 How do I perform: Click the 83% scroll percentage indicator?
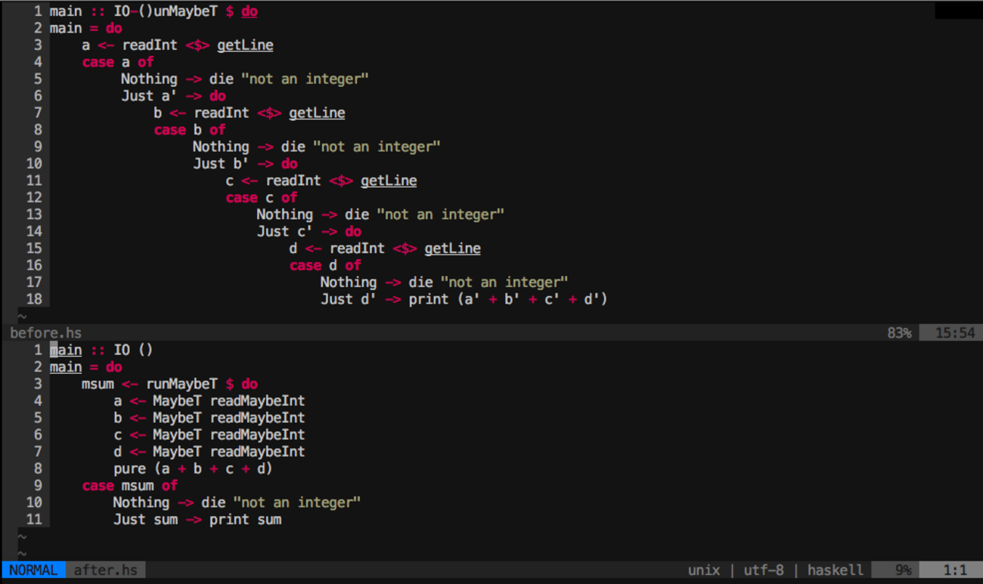(899, 332)
